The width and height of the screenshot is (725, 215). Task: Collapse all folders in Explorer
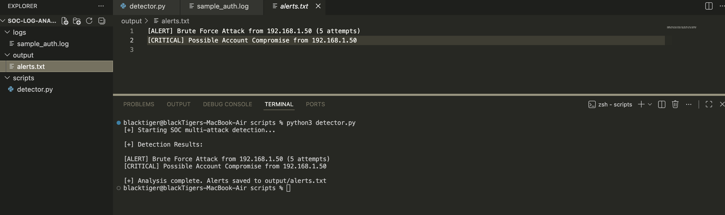[x=102, y=21]
